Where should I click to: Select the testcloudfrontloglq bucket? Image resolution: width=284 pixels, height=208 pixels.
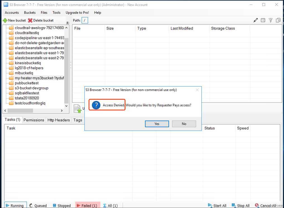(x=30, y=103)
